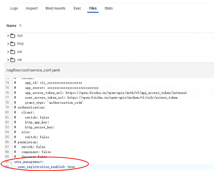
Task: Expand the var folder chevron
Action: point(8,60)
